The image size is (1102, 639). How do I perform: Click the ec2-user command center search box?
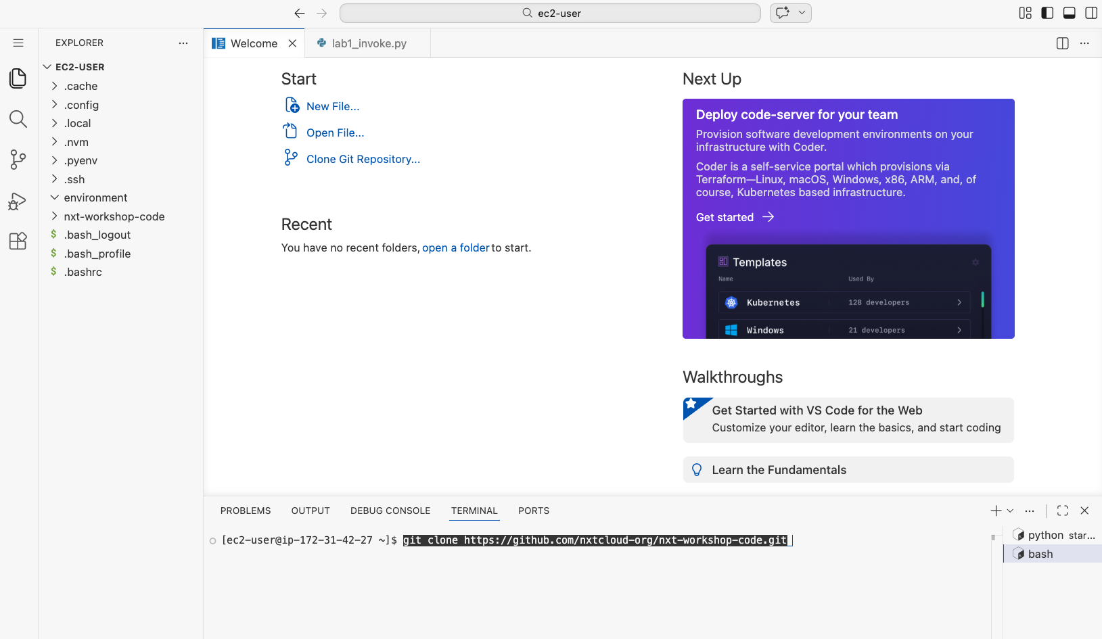(x=550, y=13)
